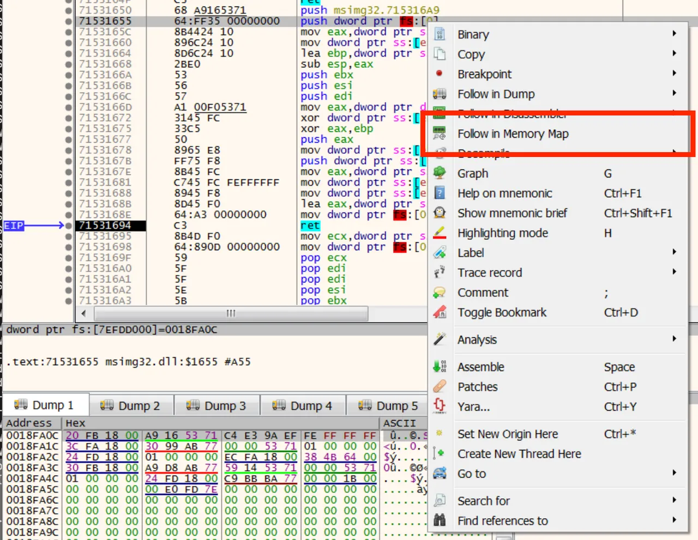Image resolution: width=698 pixels, height=540 pixels.
Task: Switch to the Dump 2 tab
Action: [130, 406]
